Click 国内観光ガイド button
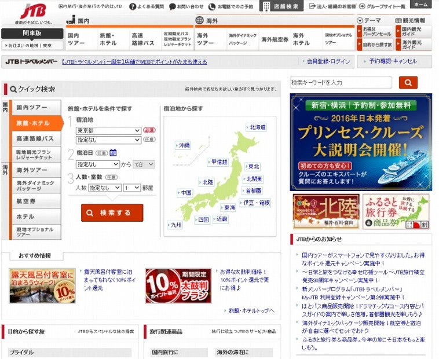 (414, 32)
